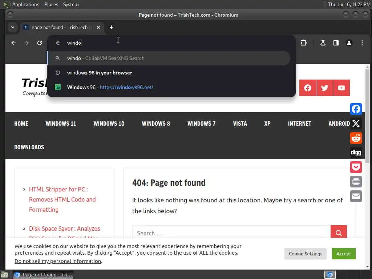
Task: Open the Applications system menu
Action: point(26,4)
